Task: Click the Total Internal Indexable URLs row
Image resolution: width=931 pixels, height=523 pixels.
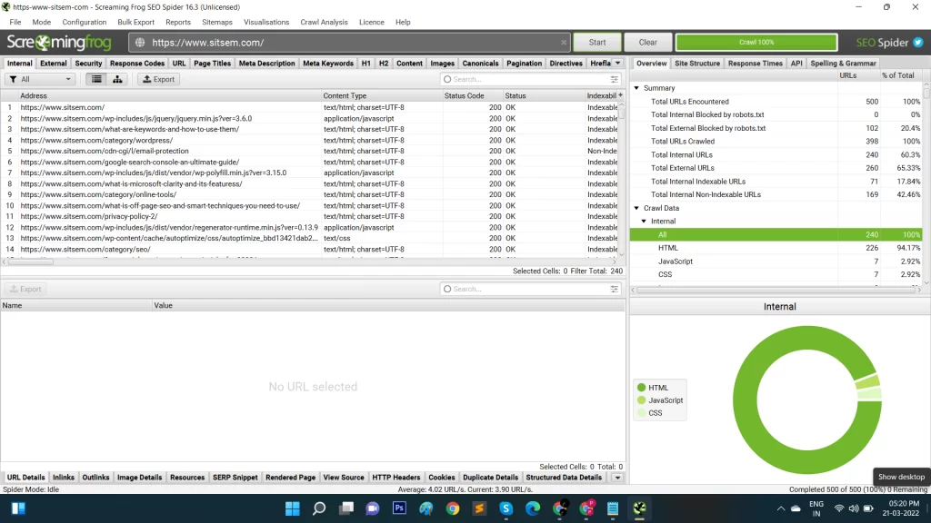Action: point(776,182)
